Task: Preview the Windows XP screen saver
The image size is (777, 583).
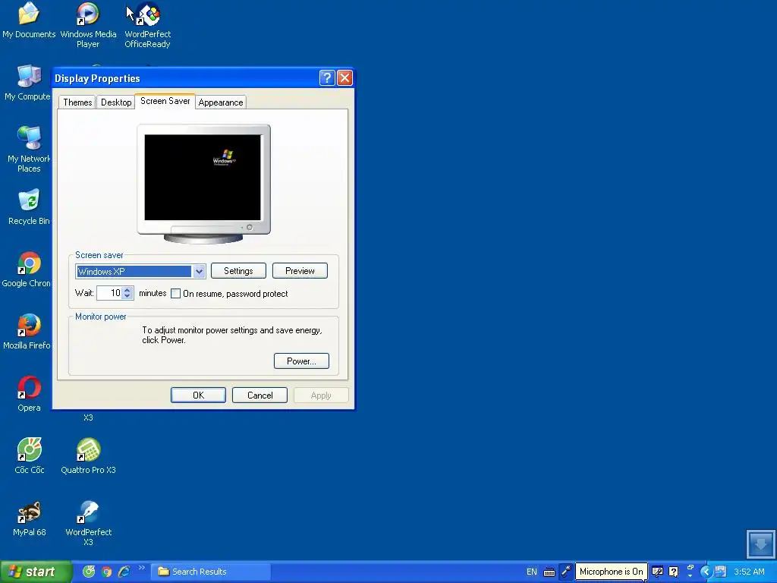Action: click(x=300, y=271)
